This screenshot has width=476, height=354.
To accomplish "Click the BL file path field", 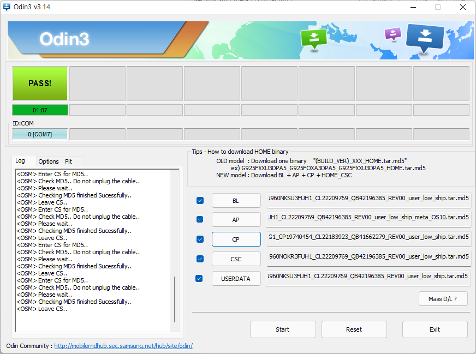I will click(x=369, y=200).
